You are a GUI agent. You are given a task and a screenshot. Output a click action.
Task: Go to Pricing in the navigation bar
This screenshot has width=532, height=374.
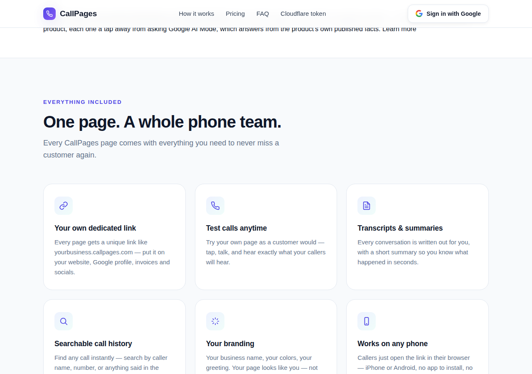[235, 14]
